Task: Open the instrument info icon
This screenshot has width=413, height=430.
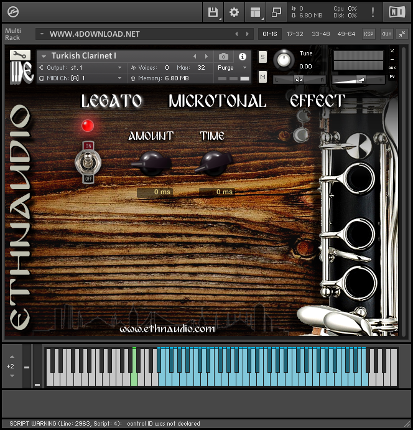Action: (242, 57)
